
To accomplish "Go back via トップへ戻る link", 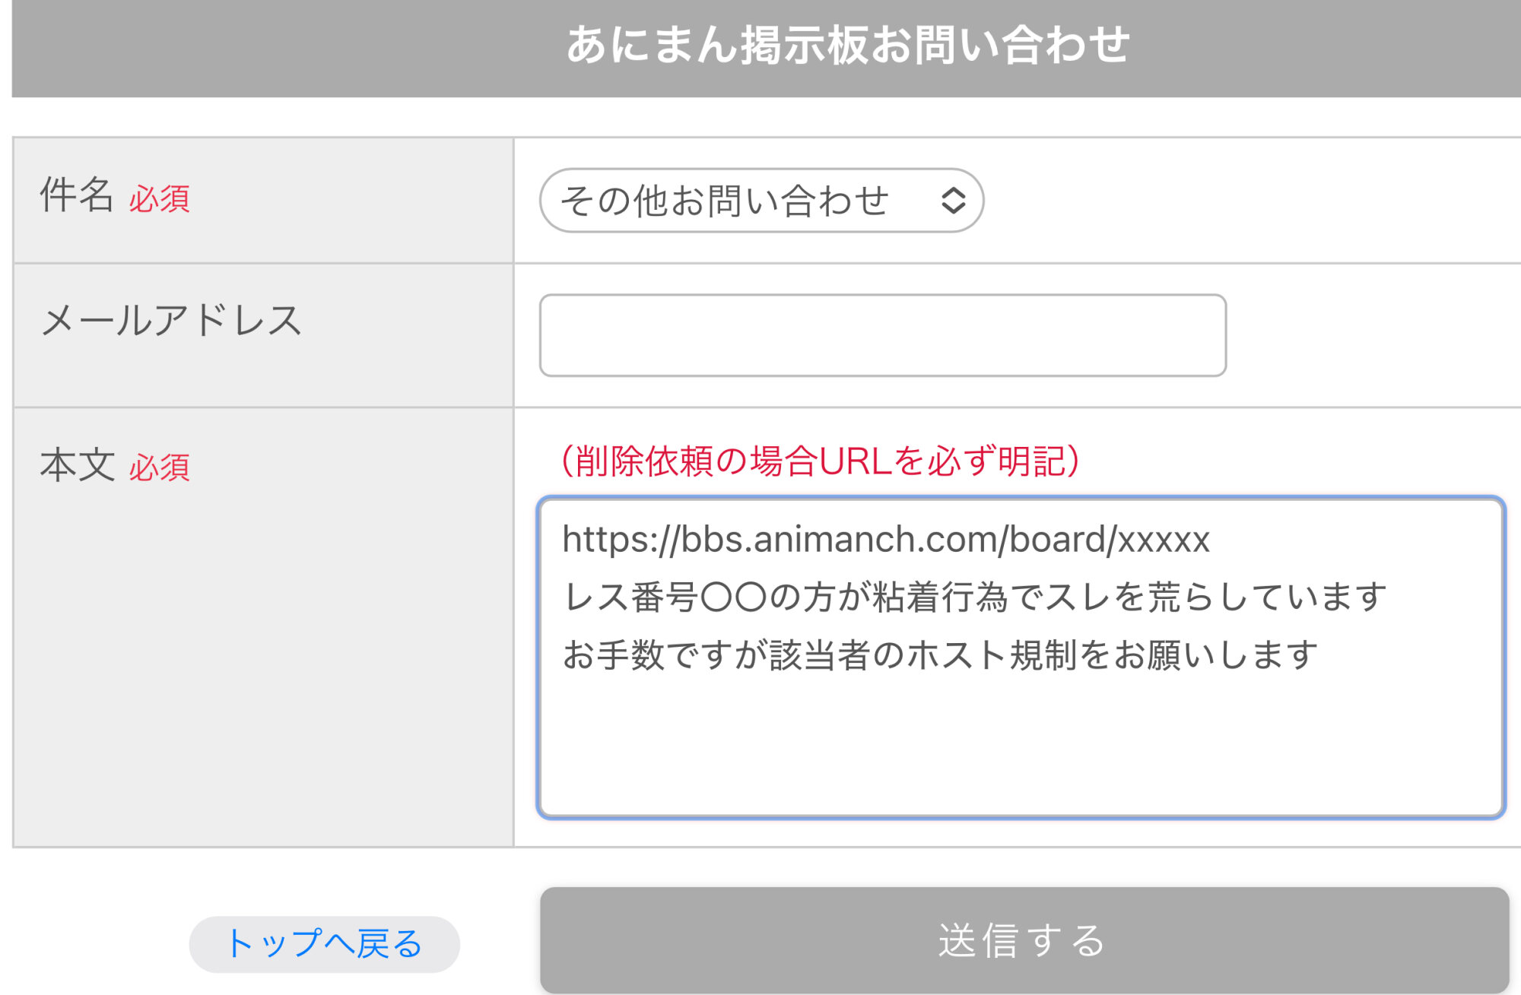I will tap(324, 944).
